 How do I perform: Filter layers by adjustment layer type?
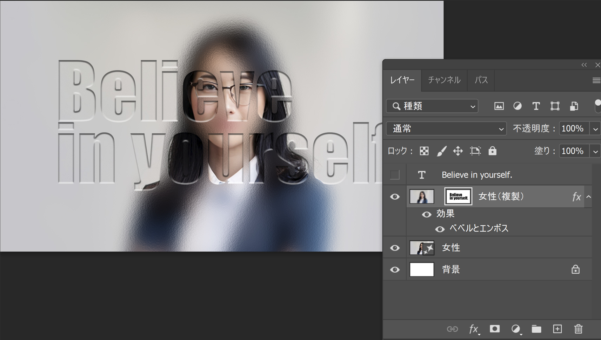point(517,106)
